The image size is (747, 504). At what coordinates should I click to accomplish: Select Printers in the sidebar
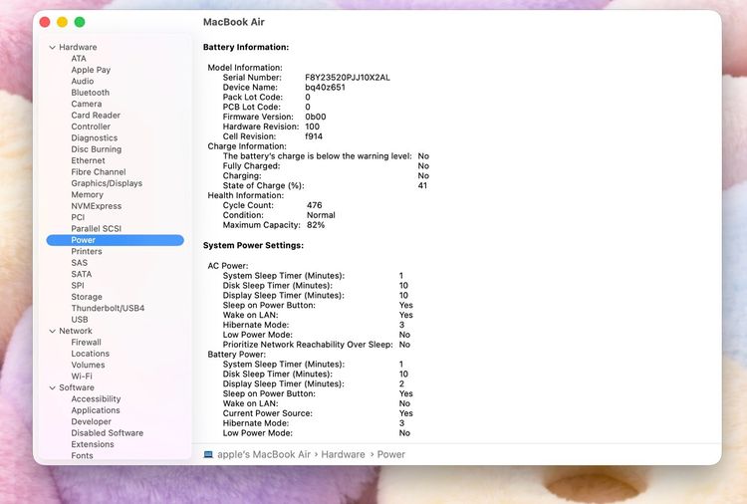click(x=87, y=252)
